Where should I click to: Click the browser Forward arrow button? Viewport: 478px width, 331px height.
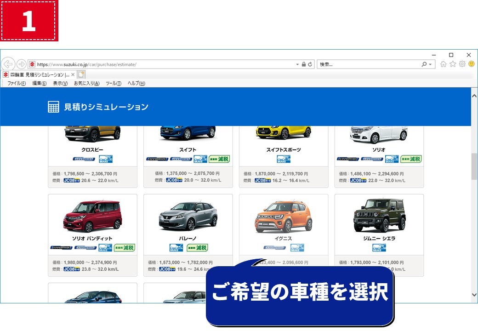pos(21,64)
